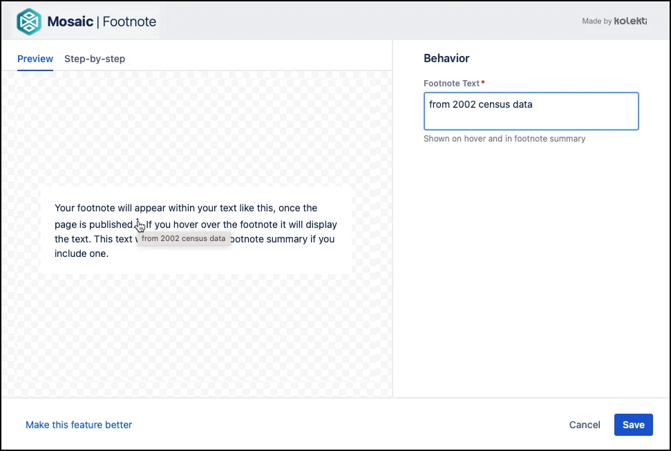Screen dimensions: 671x451
Task: Click the Footnote Text label
Action: [451, 84]
